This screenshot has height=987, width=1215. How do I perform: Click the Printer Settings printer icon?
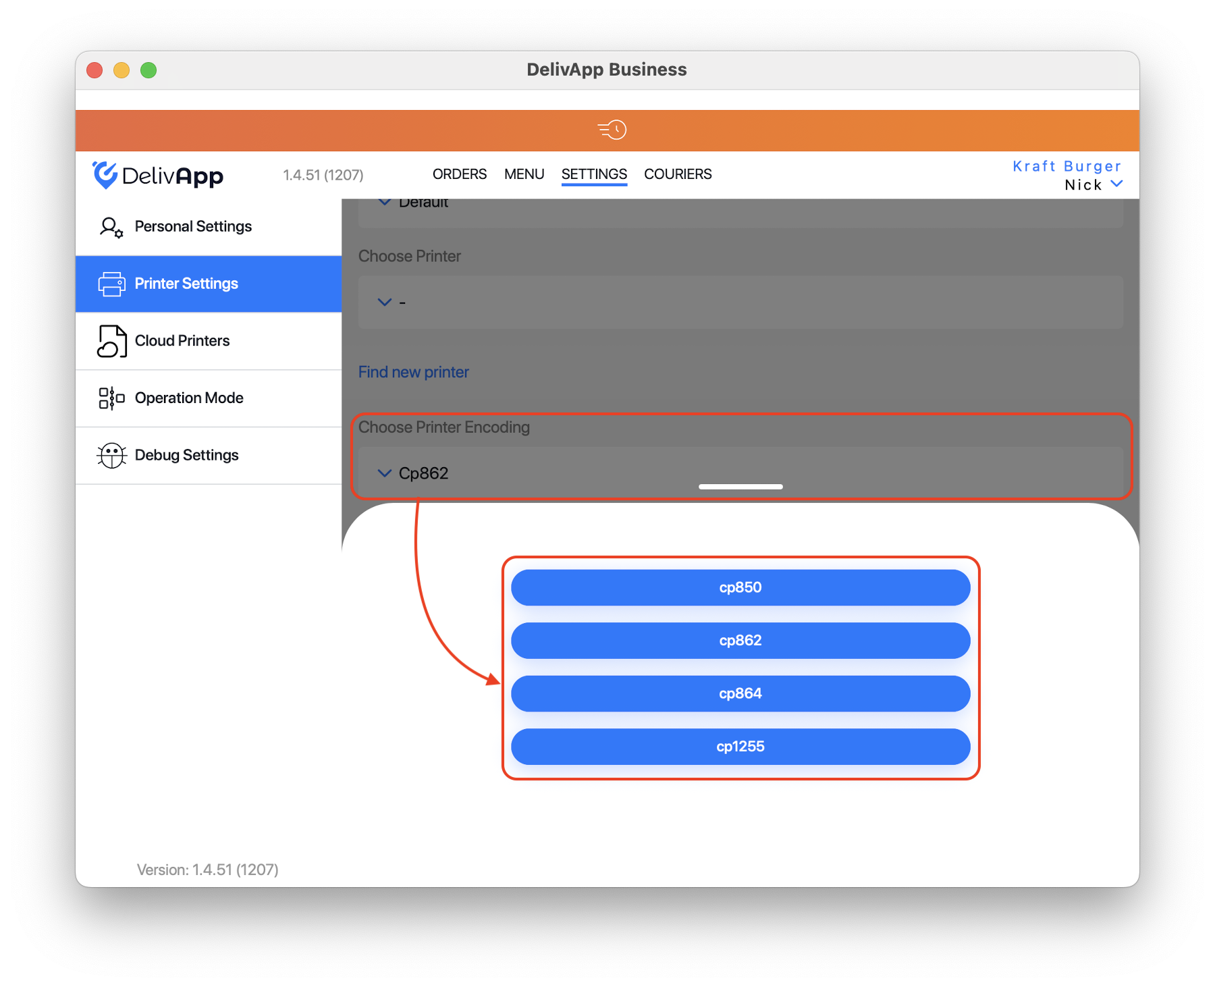tap(111, 284)
